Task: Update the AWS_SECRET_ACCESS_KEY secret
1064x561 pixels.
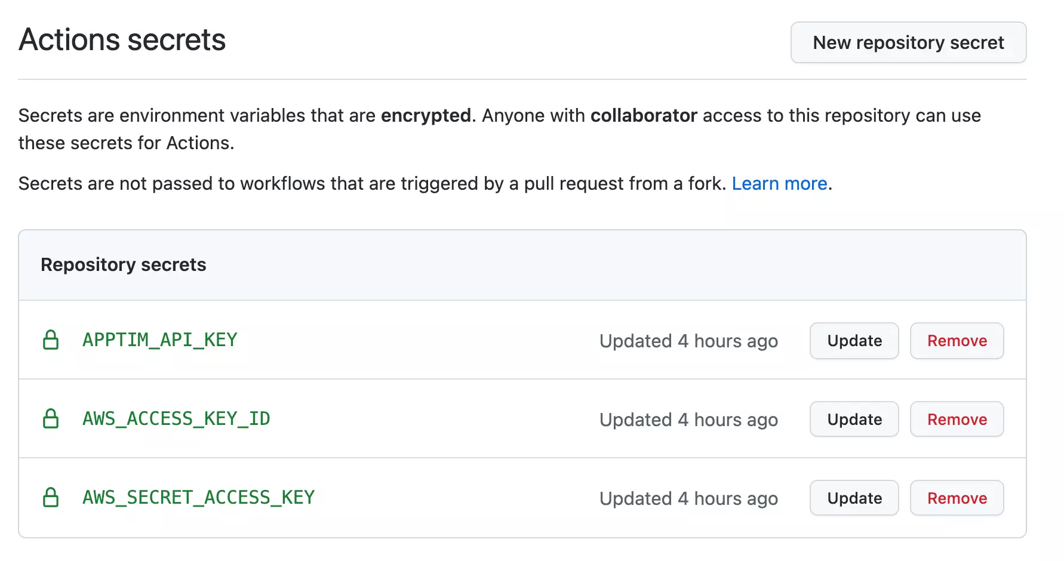Action: pyautogui.click(x=854, y=498)
